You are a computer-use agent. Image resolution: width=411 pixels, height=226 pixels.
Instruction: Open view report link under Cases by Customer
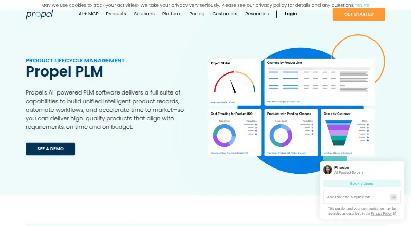(x=338, y=153)
